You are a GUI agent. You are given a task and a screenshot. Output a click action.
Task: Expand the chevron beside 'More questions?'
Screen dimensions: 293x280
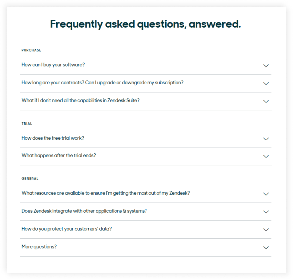pos(266,248)
